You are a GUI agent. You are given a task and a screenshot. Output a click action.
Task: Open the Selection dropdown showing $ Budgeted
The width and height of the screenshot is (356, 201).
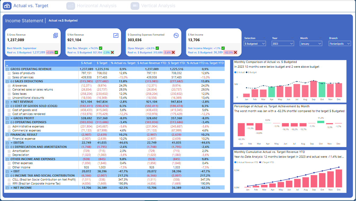click(x=255, y=44)
